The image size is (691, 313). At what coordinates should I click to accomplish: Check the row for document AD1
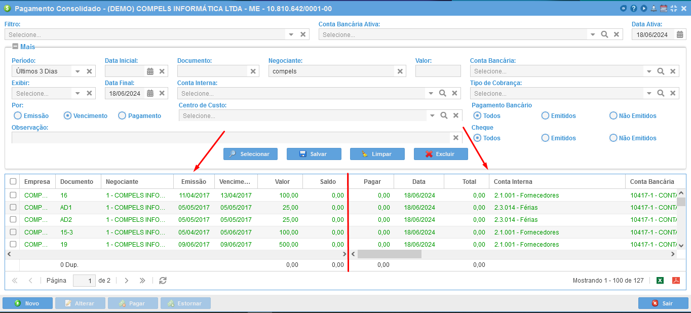click(13, 207)
